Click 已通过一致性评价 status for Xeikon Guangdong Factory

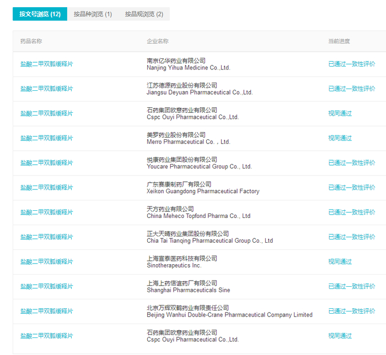pyautogui.click(x=352, y=188)
